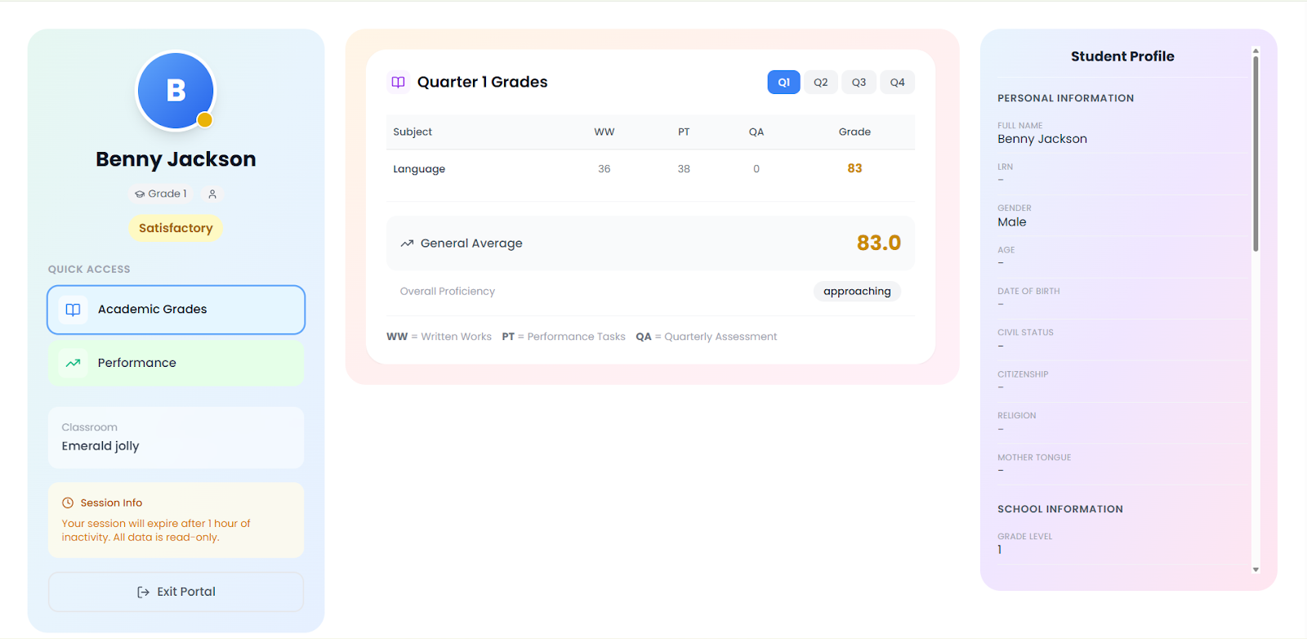Switch to the Q2 quarter tab
Image resolution: width=1307 pixels, height=639 pixels.
click(820, 83)
